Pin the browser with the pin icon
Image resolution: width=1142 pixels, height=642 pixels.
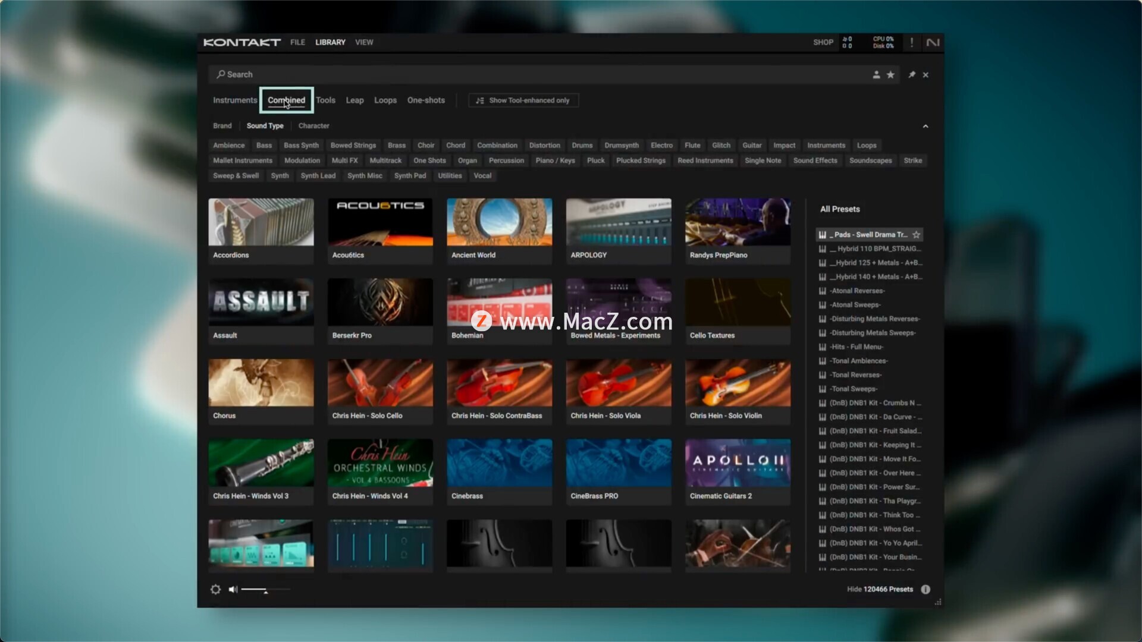coord(912,75)
